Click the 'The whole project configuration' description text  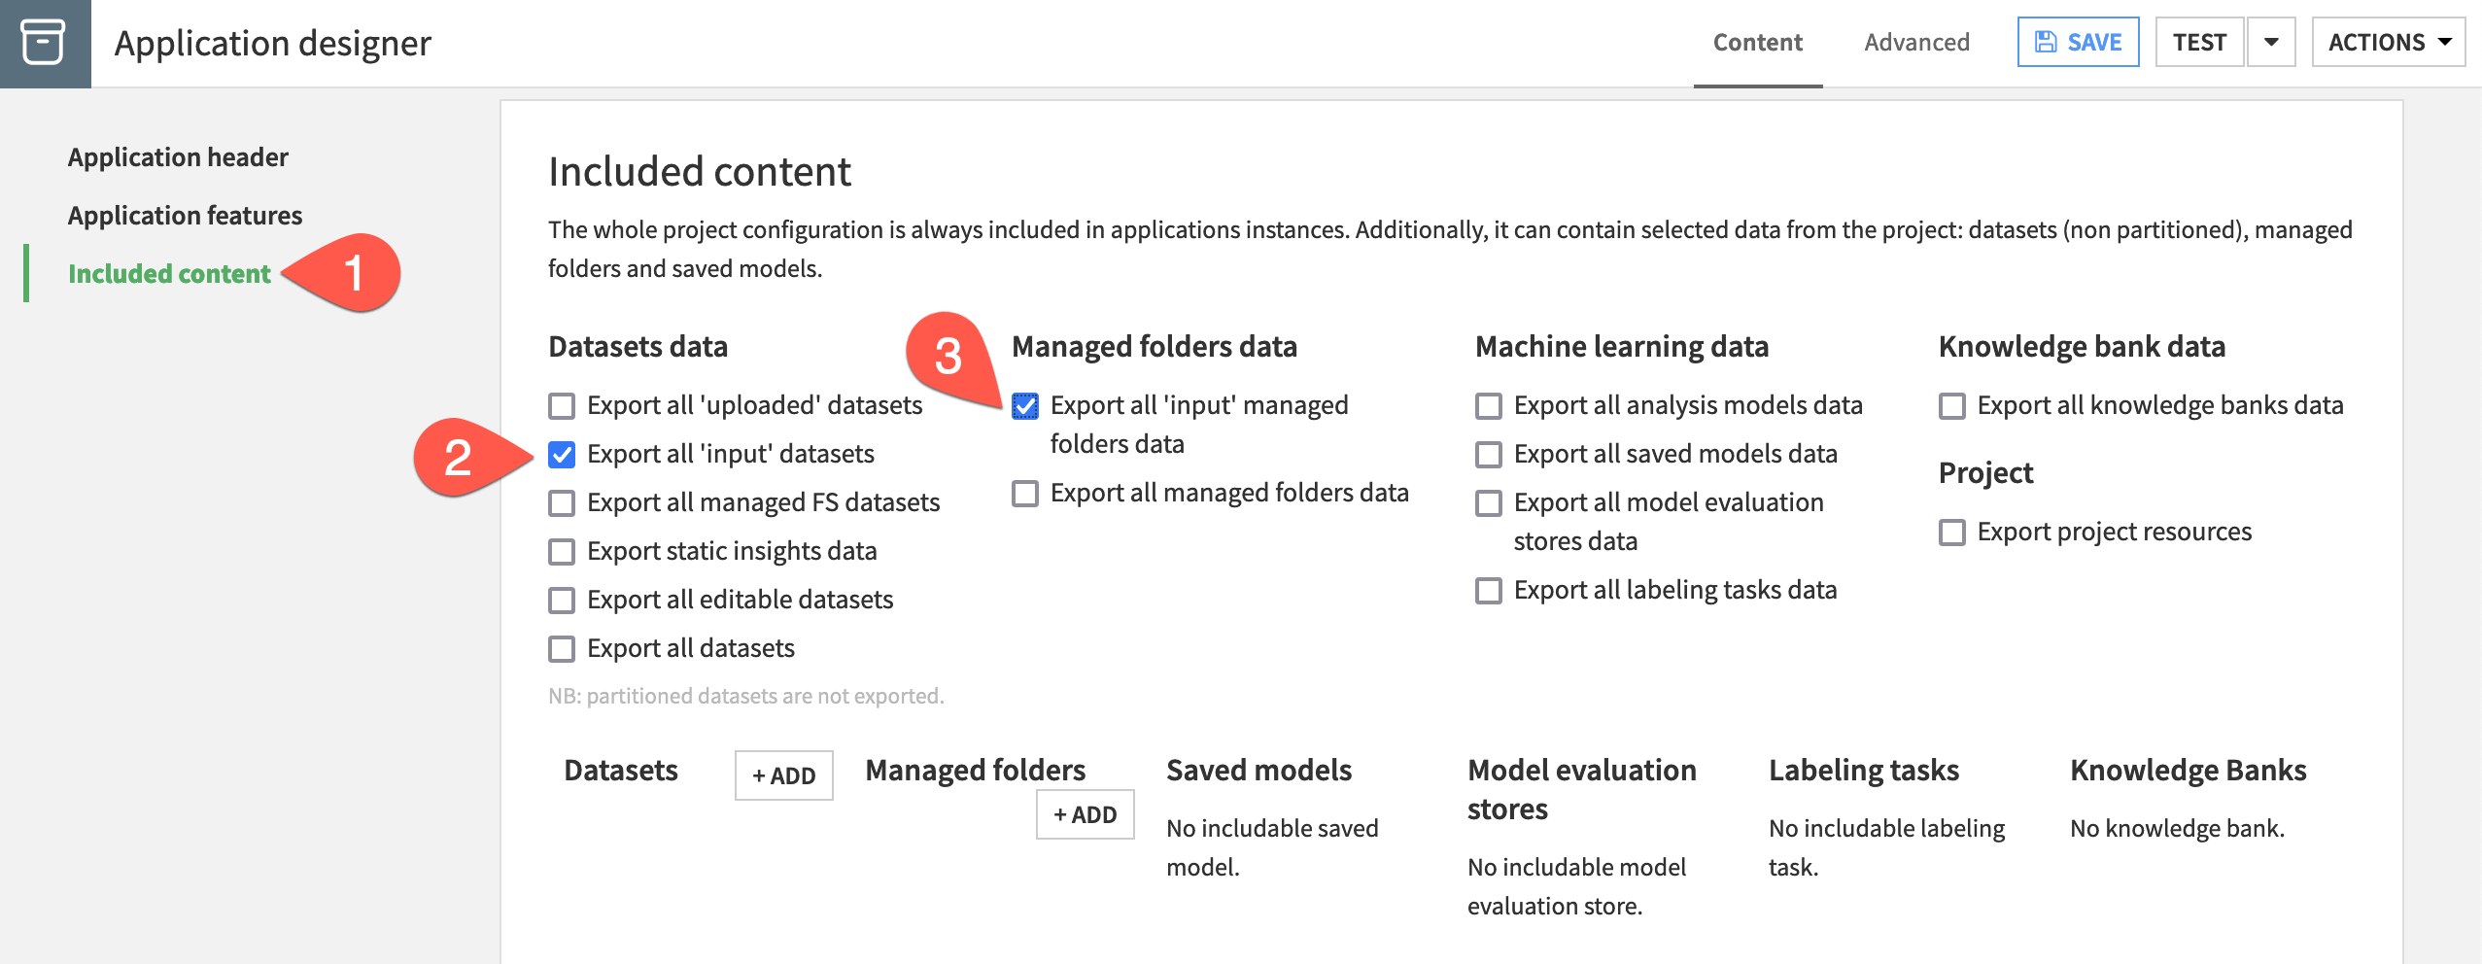click(1450, 249)
